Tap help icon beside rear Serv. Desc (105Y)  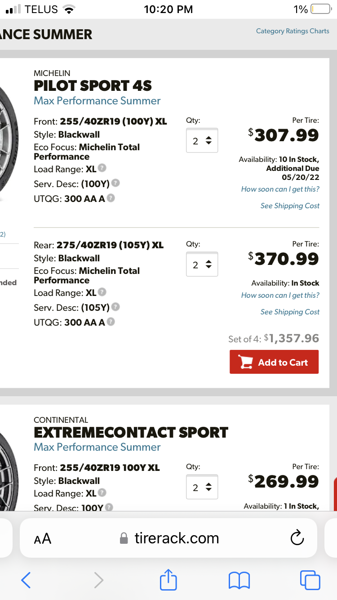pos(115,307)
